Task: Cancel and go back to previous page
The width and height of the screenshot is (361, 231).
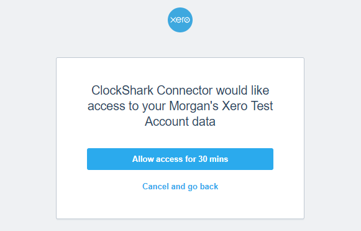Action: tap(180, 186)
